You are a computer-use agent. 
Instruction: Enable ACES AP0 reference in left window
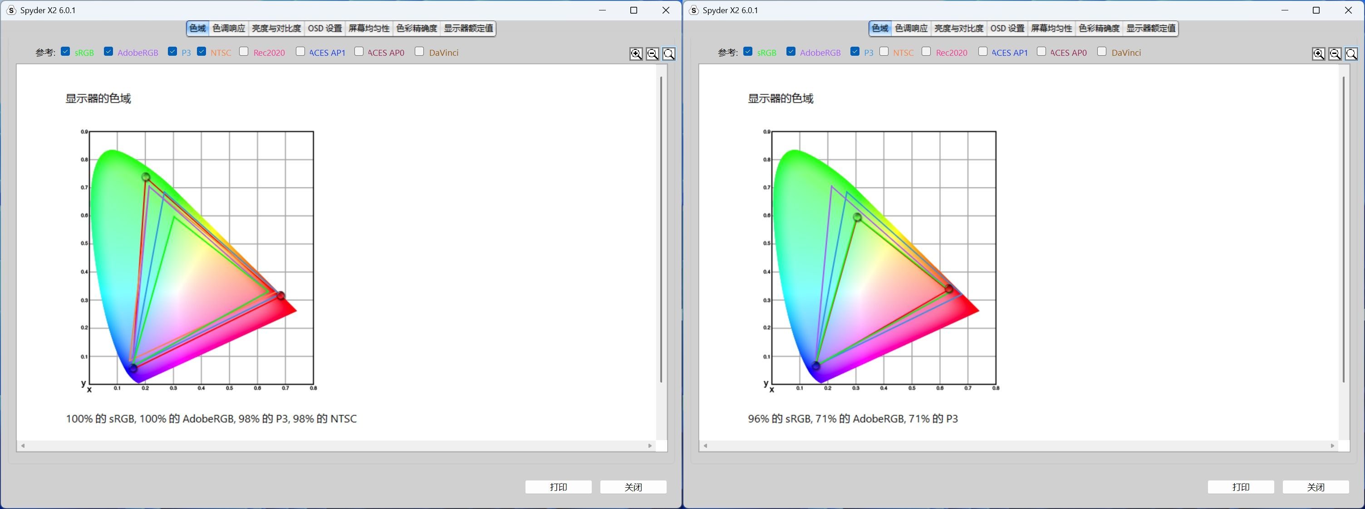359,51
